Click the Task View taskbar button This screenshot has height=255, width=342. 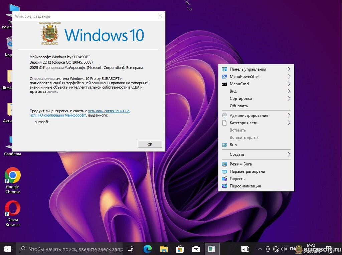(131, 249)
